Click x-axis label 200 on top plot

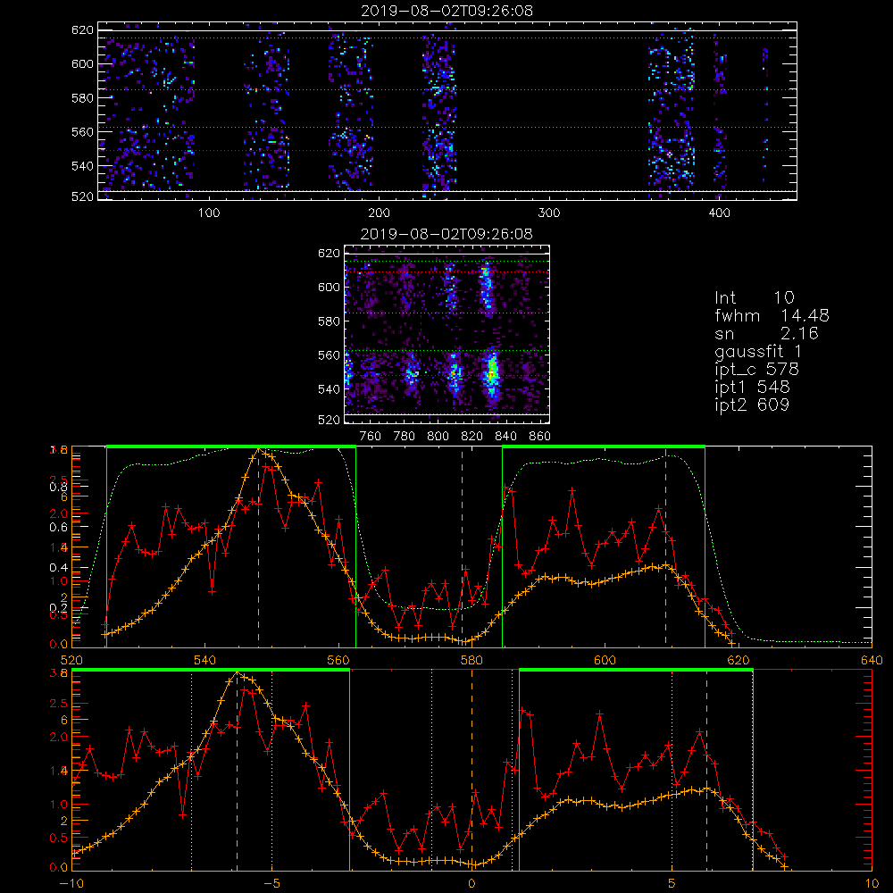coord(379,213)
